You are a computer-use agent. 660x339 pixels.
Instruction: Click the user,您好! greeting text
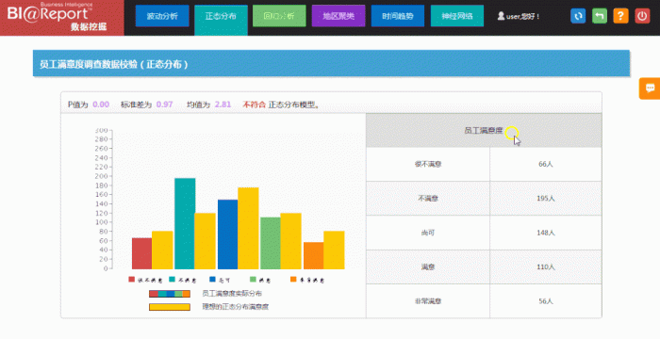(523, 16)
